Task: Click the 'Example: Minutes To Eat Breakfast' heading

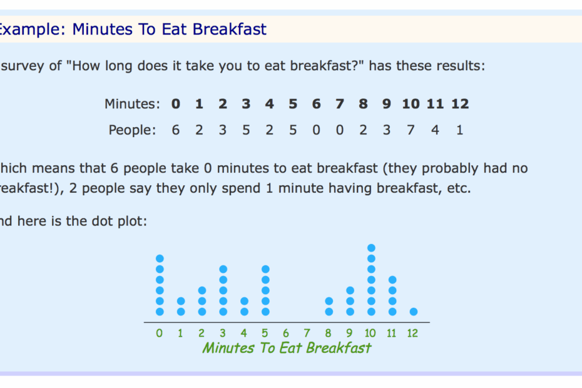Action: (x=132, y=29)
